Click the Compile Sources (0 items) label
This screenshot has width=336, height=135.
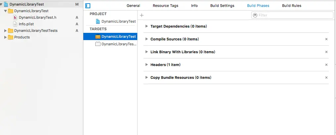(x=175, y=39)
